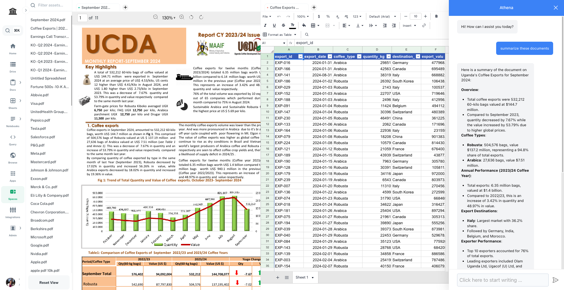Open the File menu dropdown
The image size is (564, 290).
click(x=267, y=16)
